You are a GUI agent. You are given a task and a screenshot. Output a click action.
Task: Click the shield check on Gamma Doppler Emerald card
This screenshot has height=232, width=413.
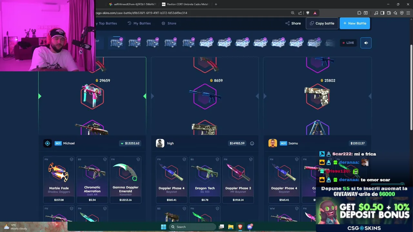pos(138,159)
